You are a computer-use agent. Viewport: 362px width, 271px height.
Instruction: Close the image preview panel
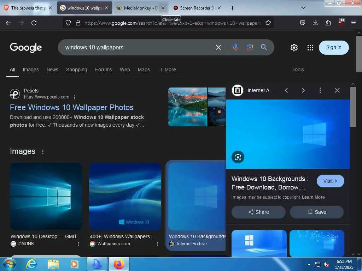(337, 90)
